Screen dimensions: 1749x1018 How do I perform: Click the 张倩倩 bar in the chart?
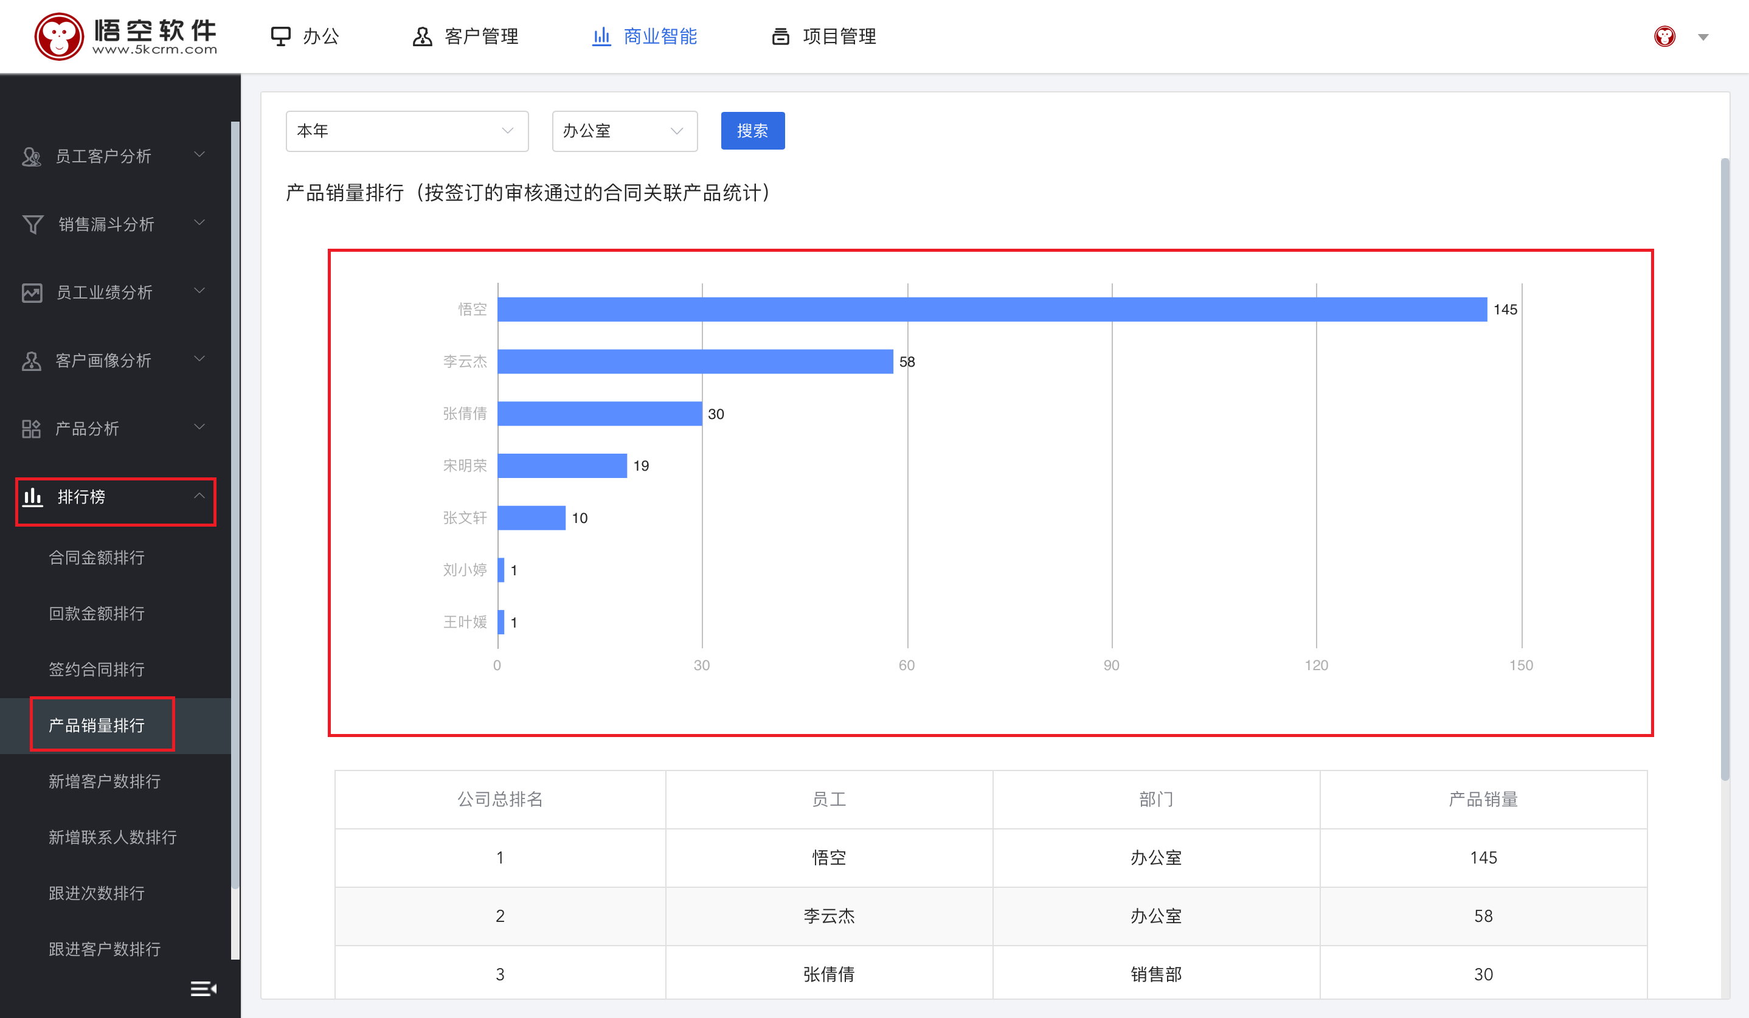(600, 414)
